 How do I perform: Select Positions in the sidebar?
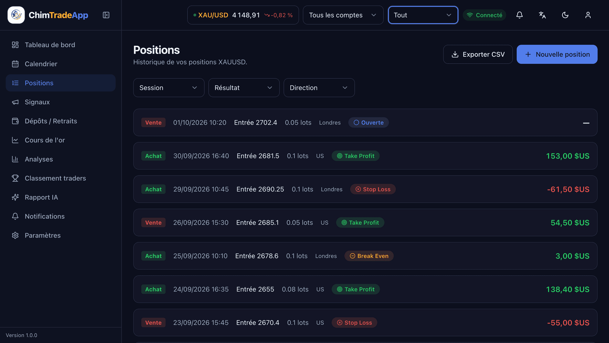[x=61, y=83]
